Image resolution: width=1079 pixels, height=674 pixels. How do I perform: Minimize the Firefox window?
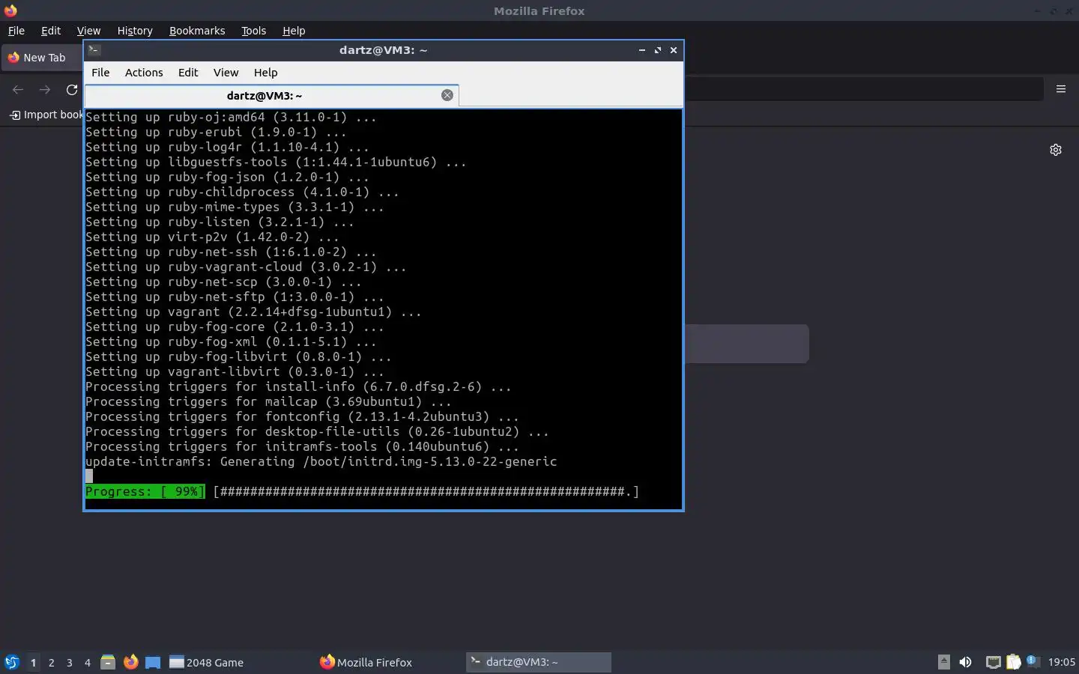coord(1038,11)
